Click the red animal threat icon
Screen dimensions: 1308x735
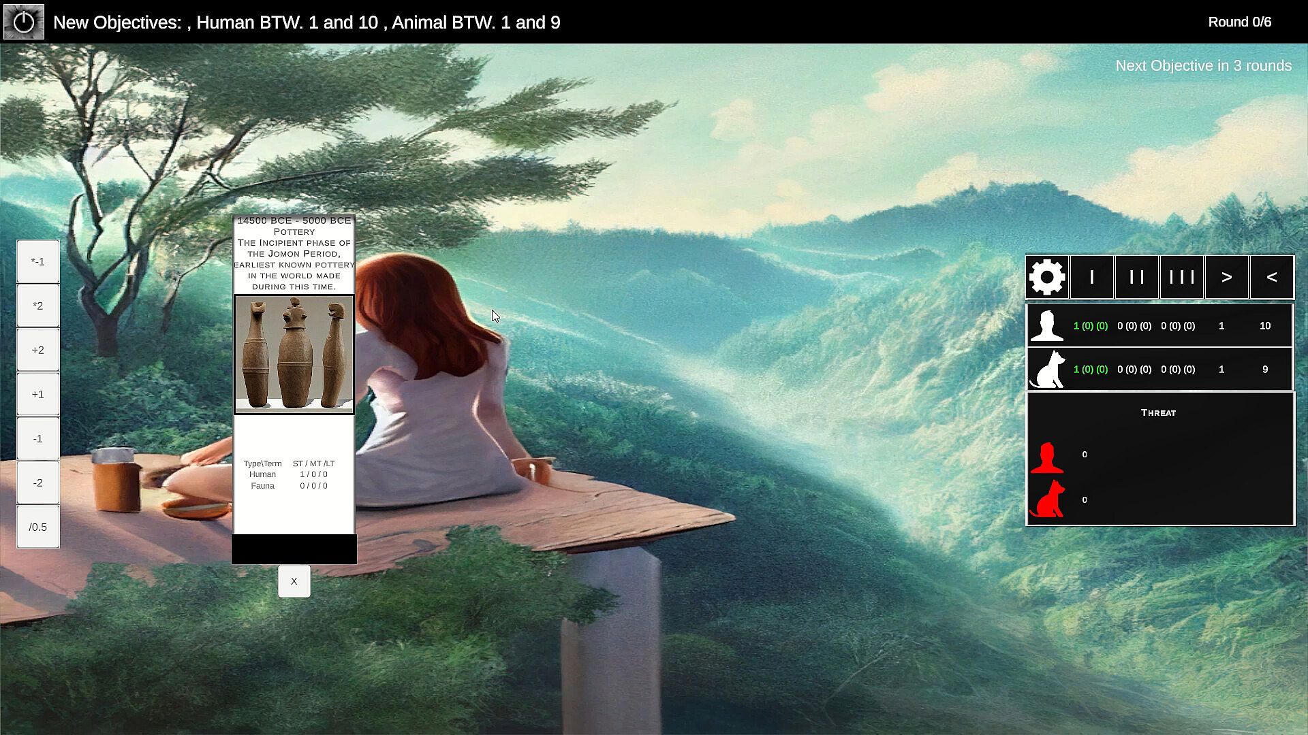(x=1047, y=500)
